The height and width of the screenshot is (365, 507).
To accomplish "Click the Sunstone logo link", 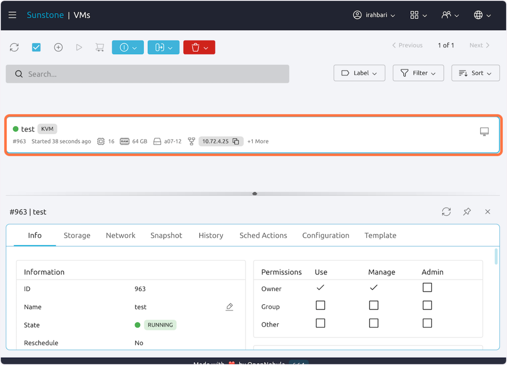I will 45,15.
